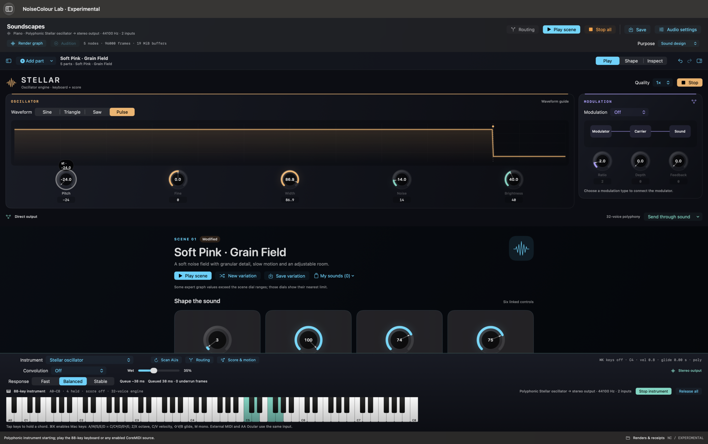
Task: Toggle the sidebar icon in the title bar
Action: click(x=9, y=9)
